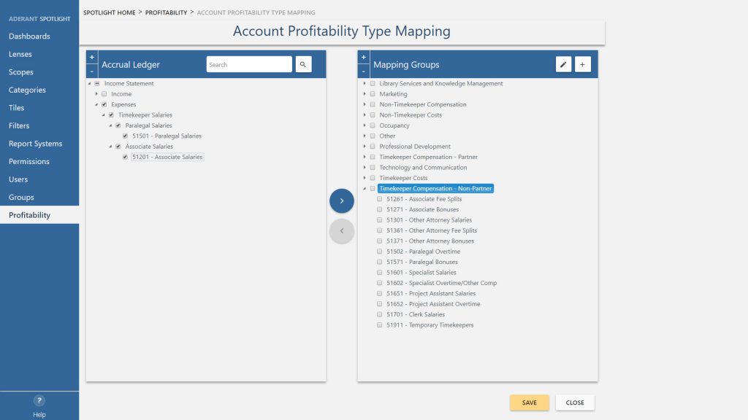Viewport: 748px width, 420px height.
Task: Expand the Income node in Accrual Ledger
Action: pyautogui.click(x=96, y=94)
